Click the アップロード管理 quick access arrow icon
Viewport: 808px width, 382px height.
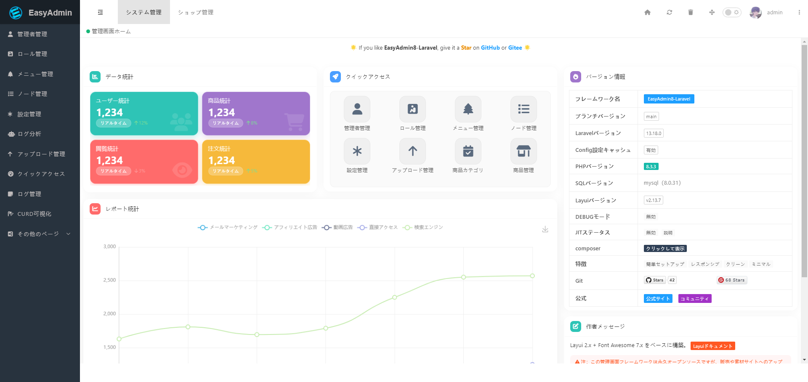coord(413,151)
